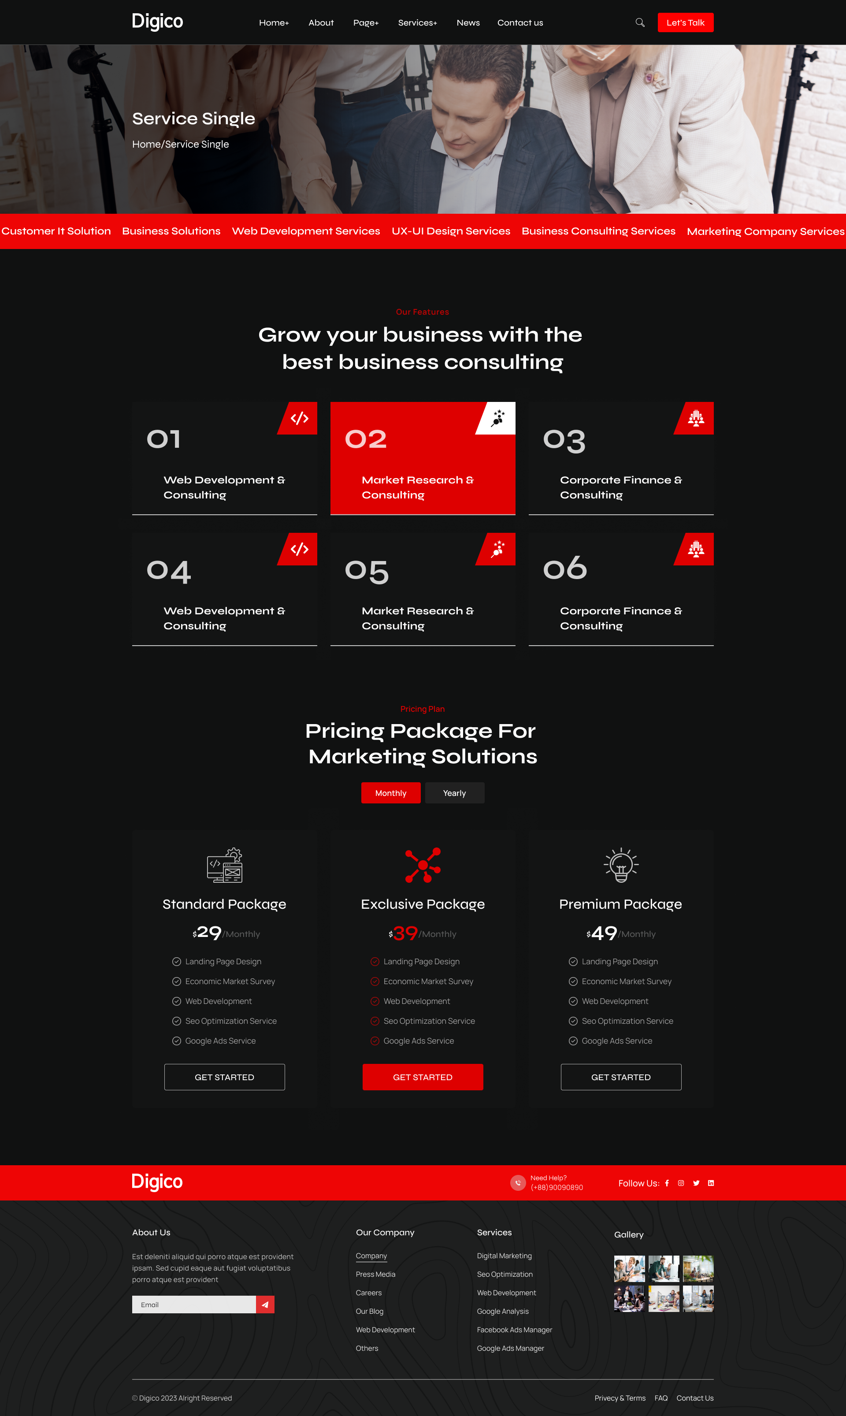
Task: Click the Contact Us menu item
Action: [521, 22]
